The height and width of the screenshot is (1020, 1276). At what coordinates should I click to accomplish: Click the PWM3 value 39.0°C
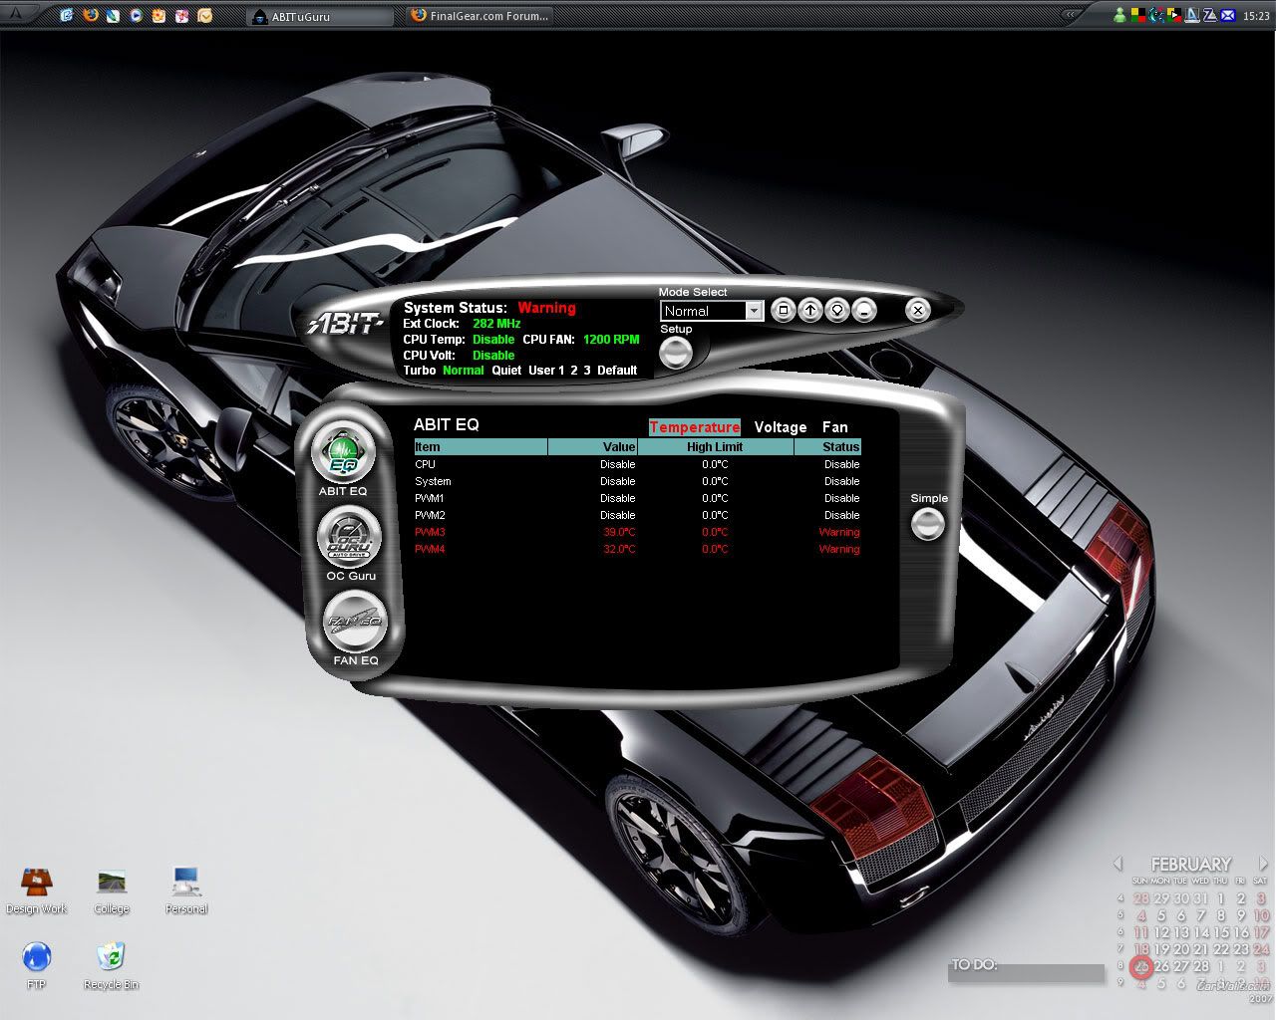pos(619,532)
